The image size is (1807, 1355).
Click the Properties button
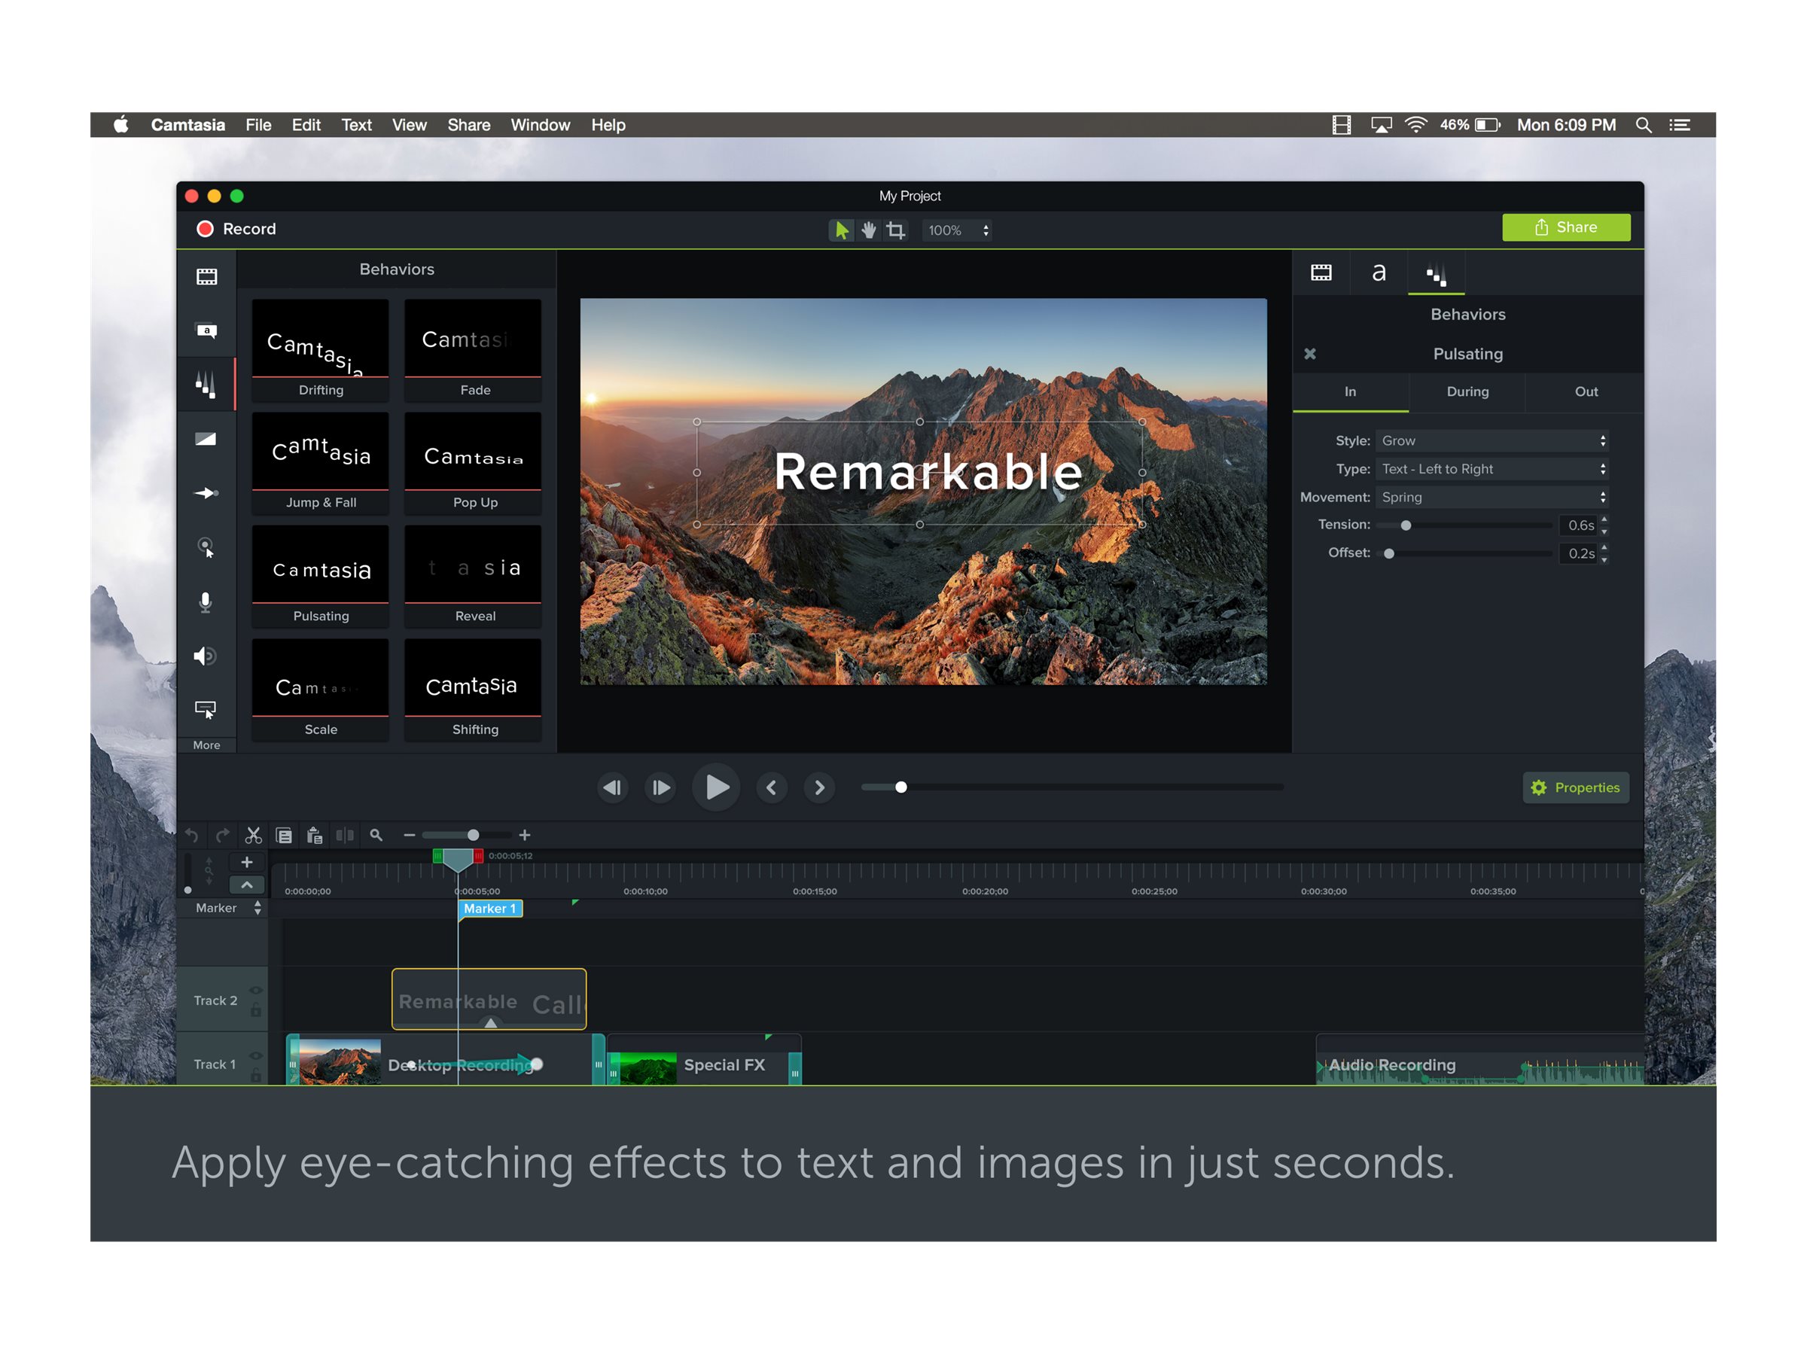[1576, 787]
